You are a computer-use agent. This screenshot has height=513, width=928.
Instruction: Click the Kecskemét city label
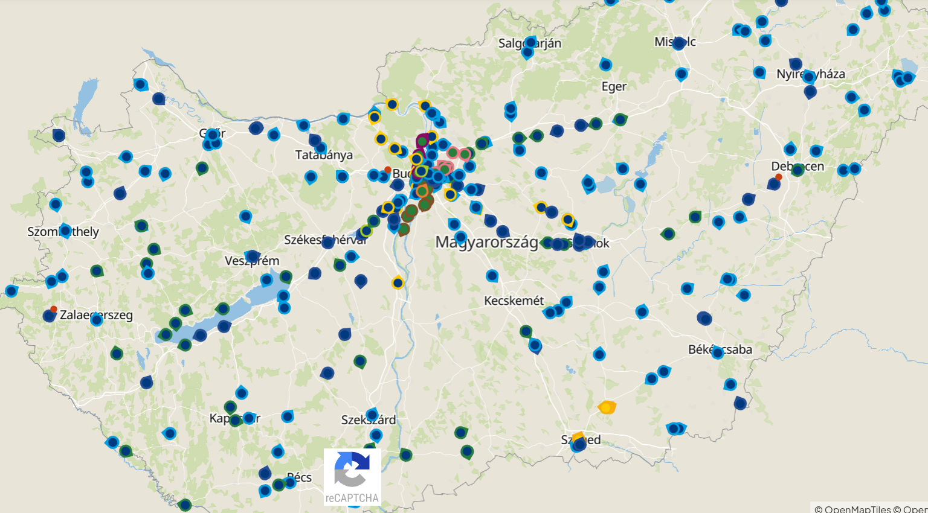coord(514,301)
